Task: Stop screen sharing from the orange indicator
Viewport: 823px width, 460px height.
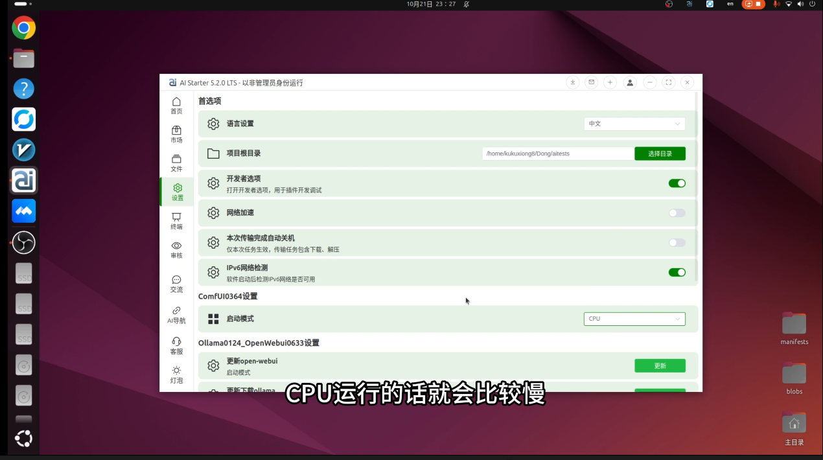Action: [x=753, y=4]
